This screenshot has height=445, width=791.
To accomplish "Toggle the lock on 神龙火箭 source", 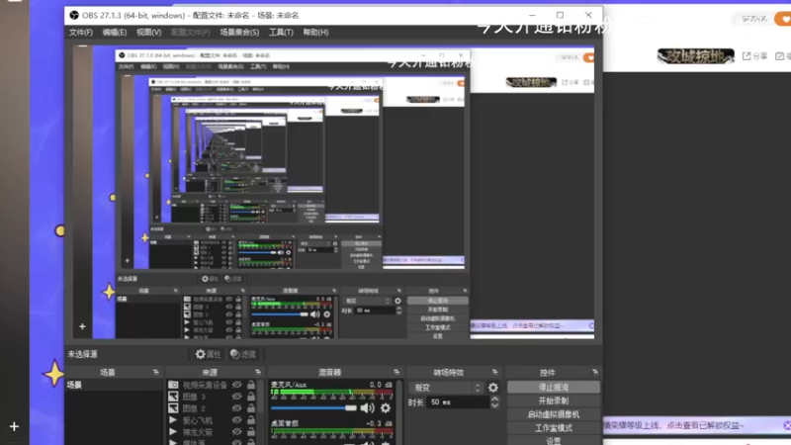I will 251,432.
